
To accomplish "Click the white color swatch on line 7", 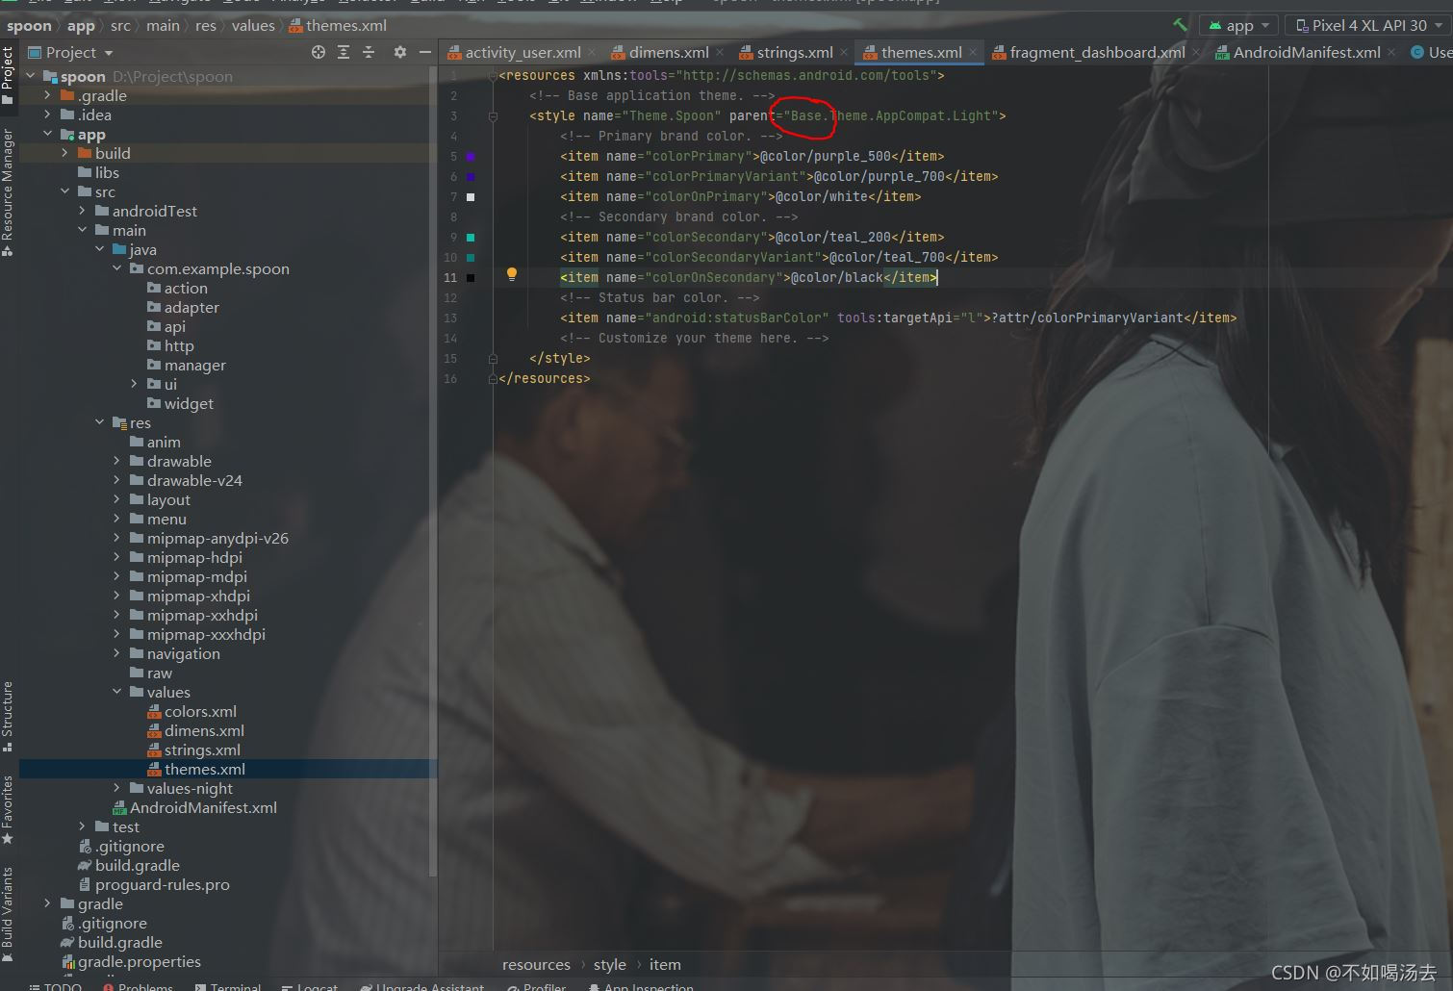I will coord(471,196).
